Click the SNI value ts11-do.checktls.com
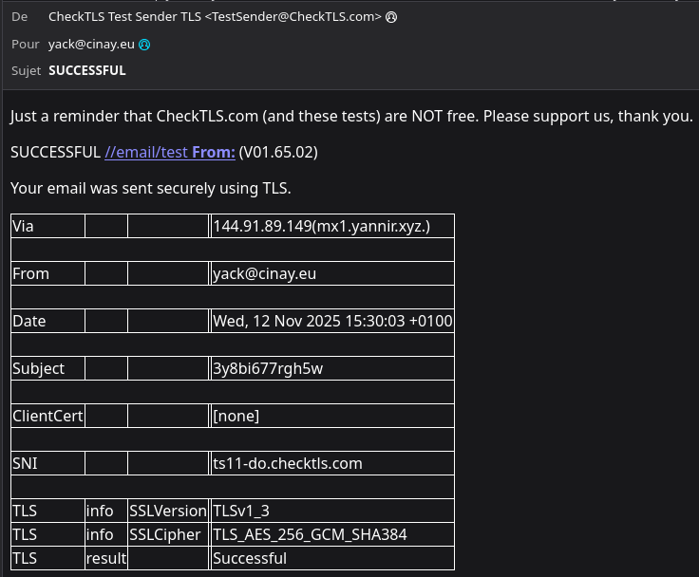 click(x=287, y=463)
